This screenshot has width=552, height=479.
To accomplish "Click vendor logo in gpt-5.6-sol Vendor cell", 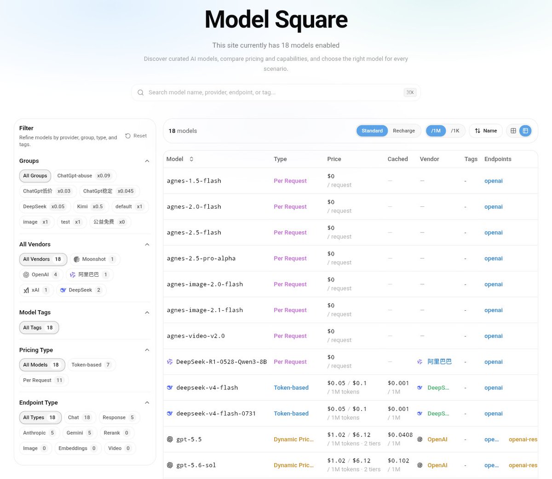I will tap(420, 465).
